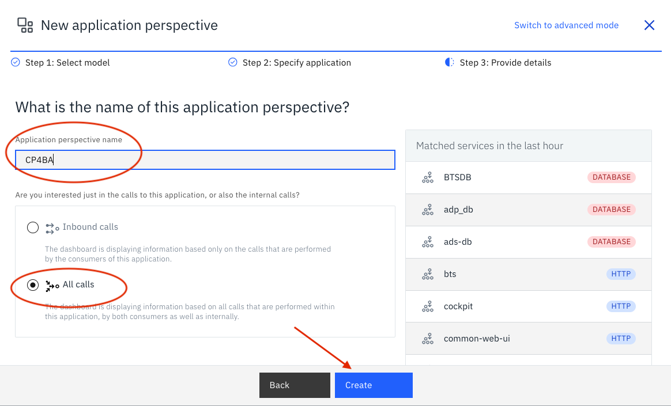Open Step 3: Provide details
671x406 pixels.
[506, 62]
